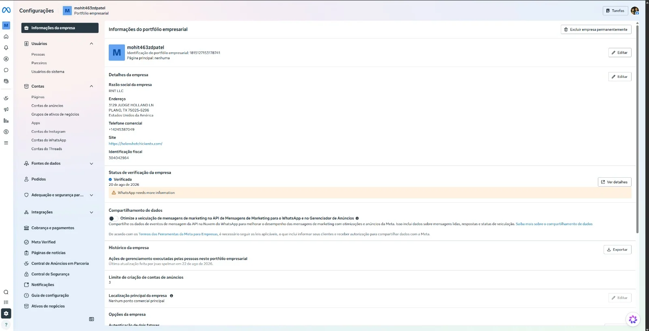
Task: Click the handshake partnership icon in left rail
Action: 6,98
